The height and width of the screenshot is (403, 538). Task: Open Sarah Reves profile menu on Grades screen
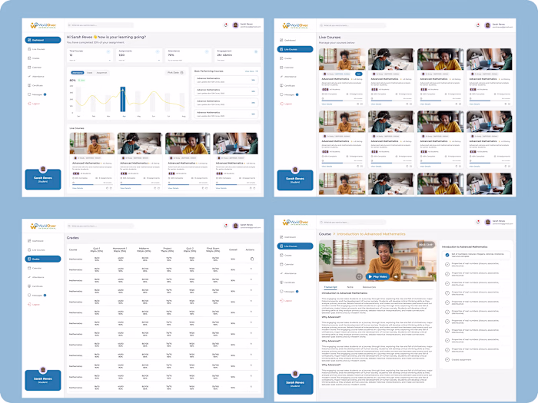click(x=247, y=226)
